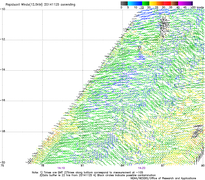Select the '-16' latitude axis label
The image size is (205, 180).
pyautogui.click(x=2, y=100)
